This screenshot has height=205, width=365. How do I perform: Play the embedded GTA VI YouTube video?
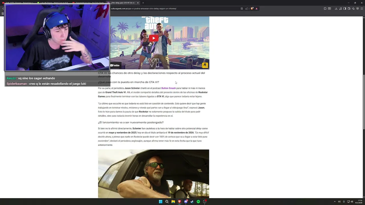(x=154, y=38)
